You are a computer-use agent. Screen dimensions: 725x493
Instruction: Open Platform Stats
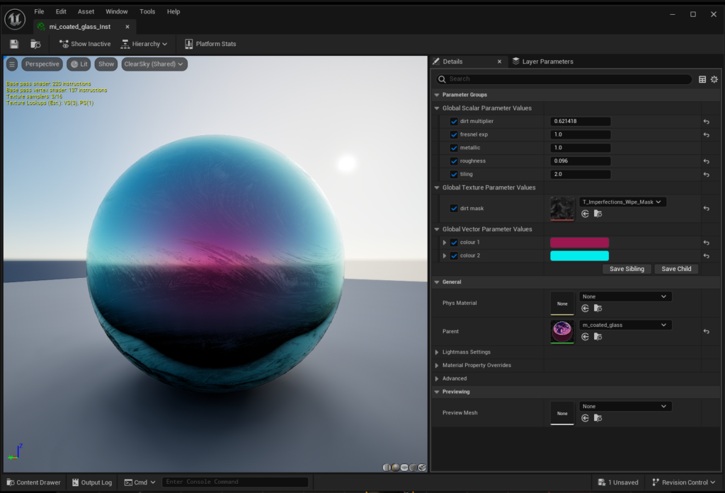pyautogui.click(x=210, y=44)
